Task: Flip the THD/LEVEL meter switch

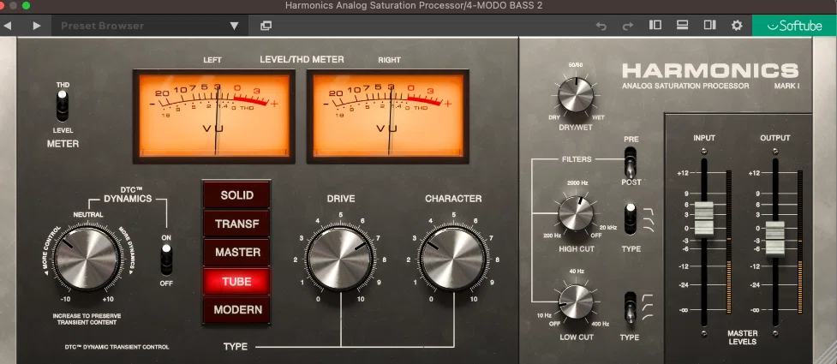Action: tap(63, 105)
